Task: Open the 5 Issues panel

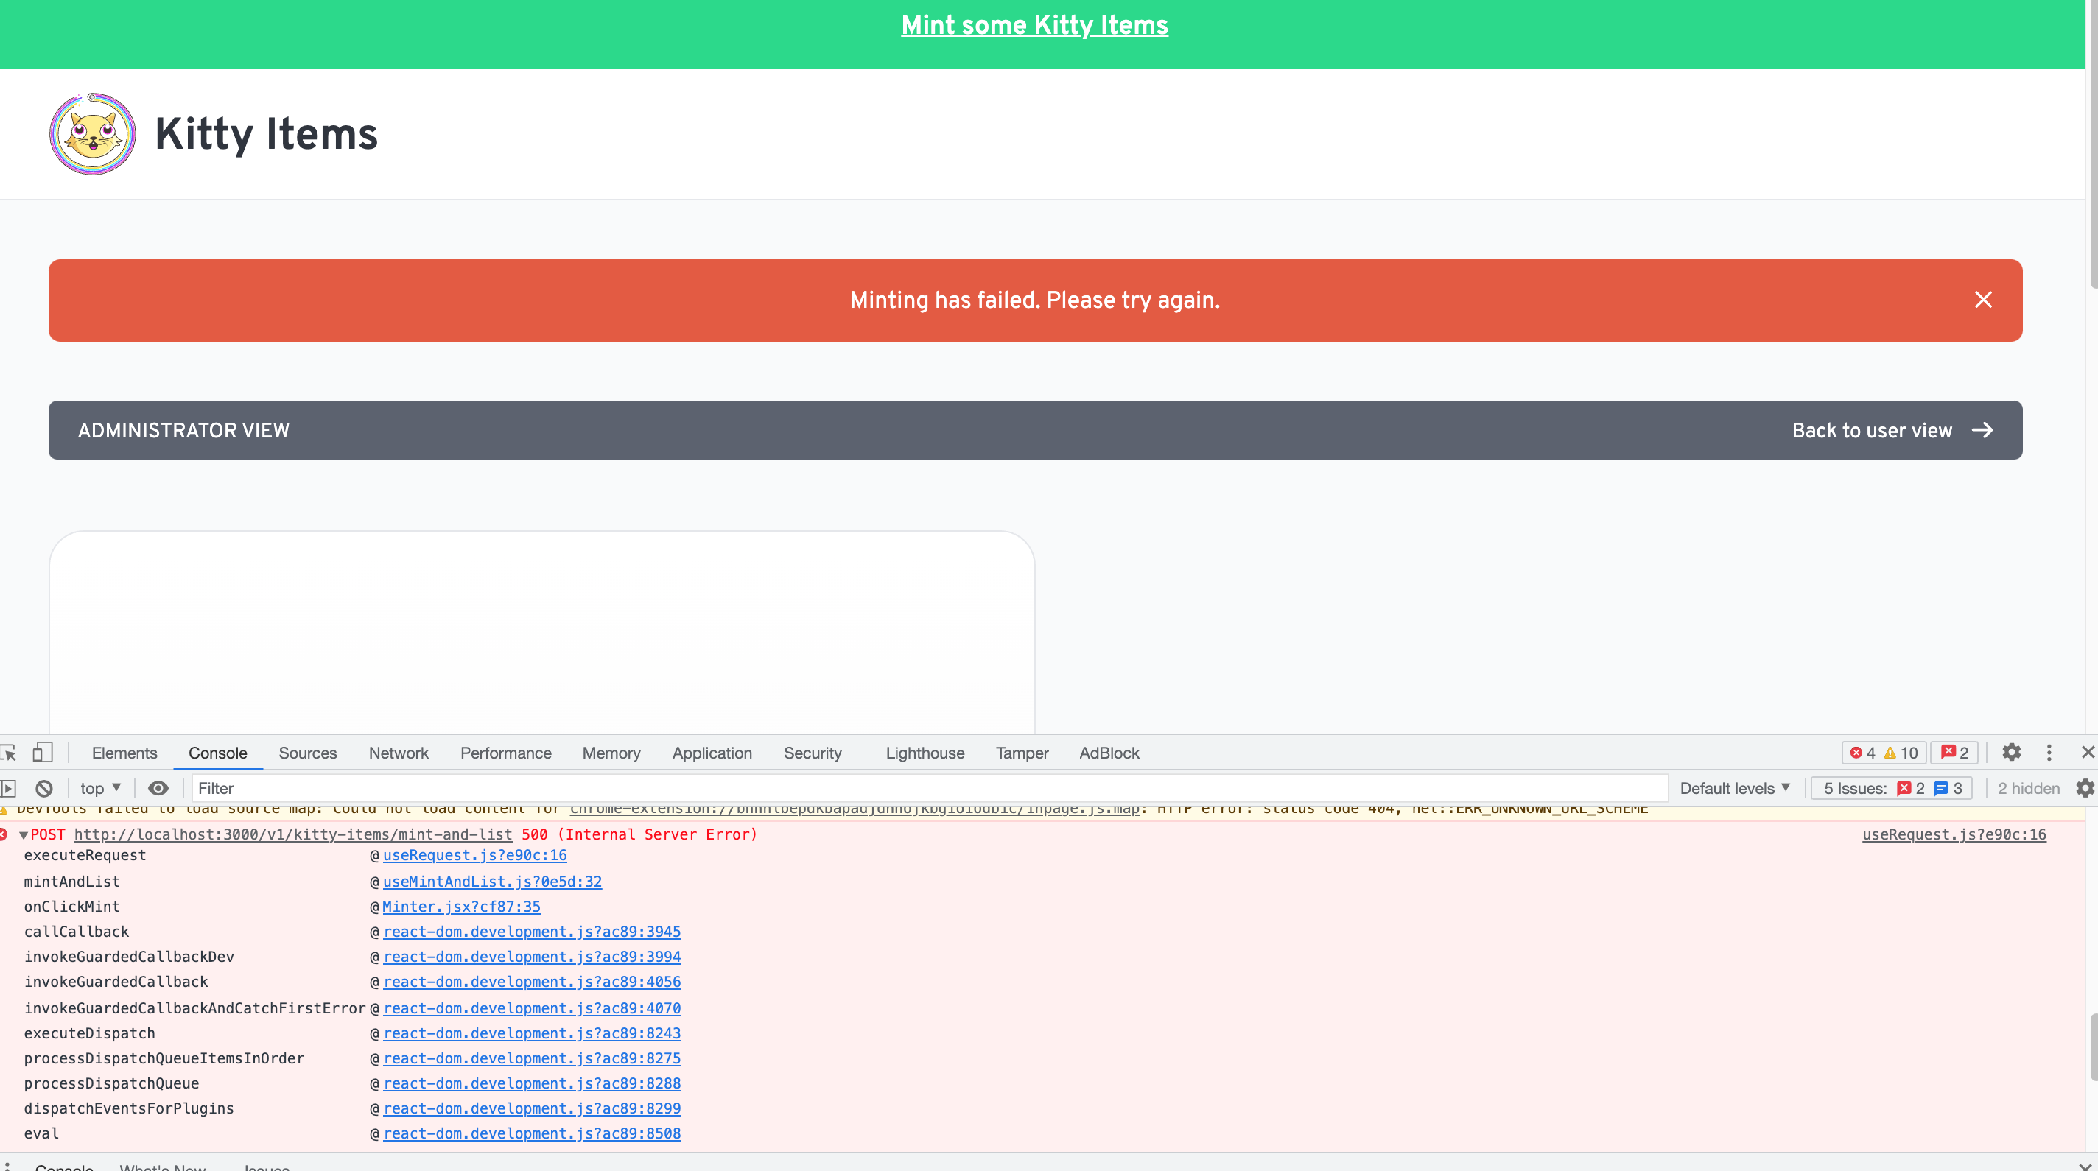Action: [x=1890, y=787]
